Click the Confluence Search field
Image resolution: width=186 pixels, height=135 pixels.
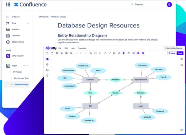[146, 5]
